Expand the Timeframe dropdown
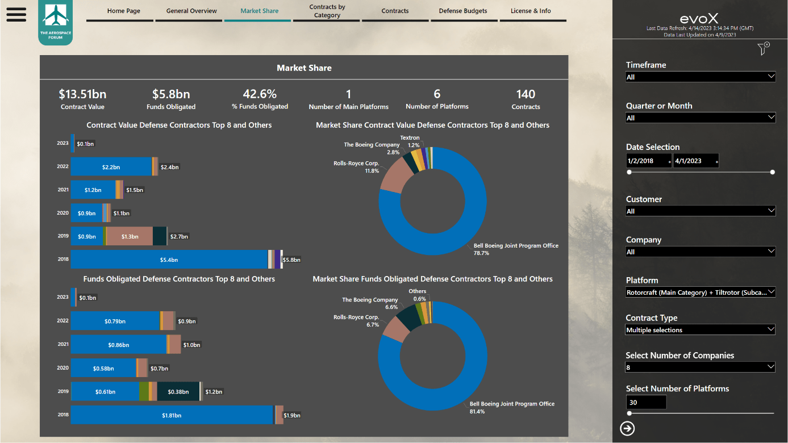 click(701, 77)
